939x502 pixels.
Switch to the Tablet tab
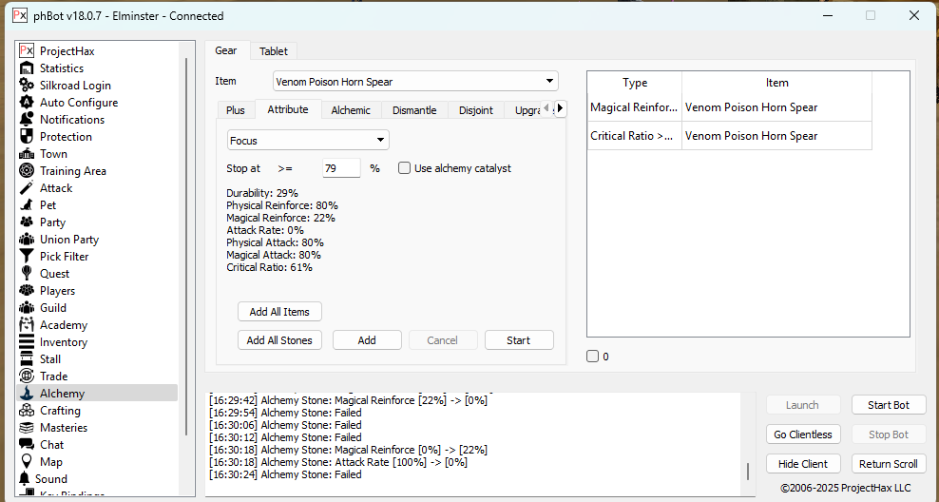coord(274,51)
